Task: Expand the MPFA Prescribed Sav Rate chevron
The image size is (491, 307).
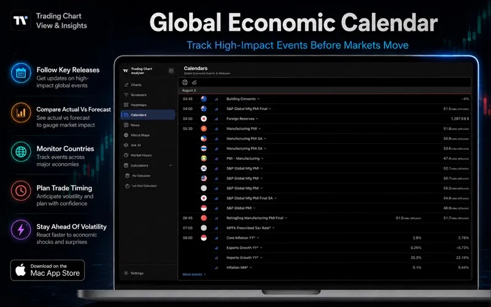Action: coord(273,228)
